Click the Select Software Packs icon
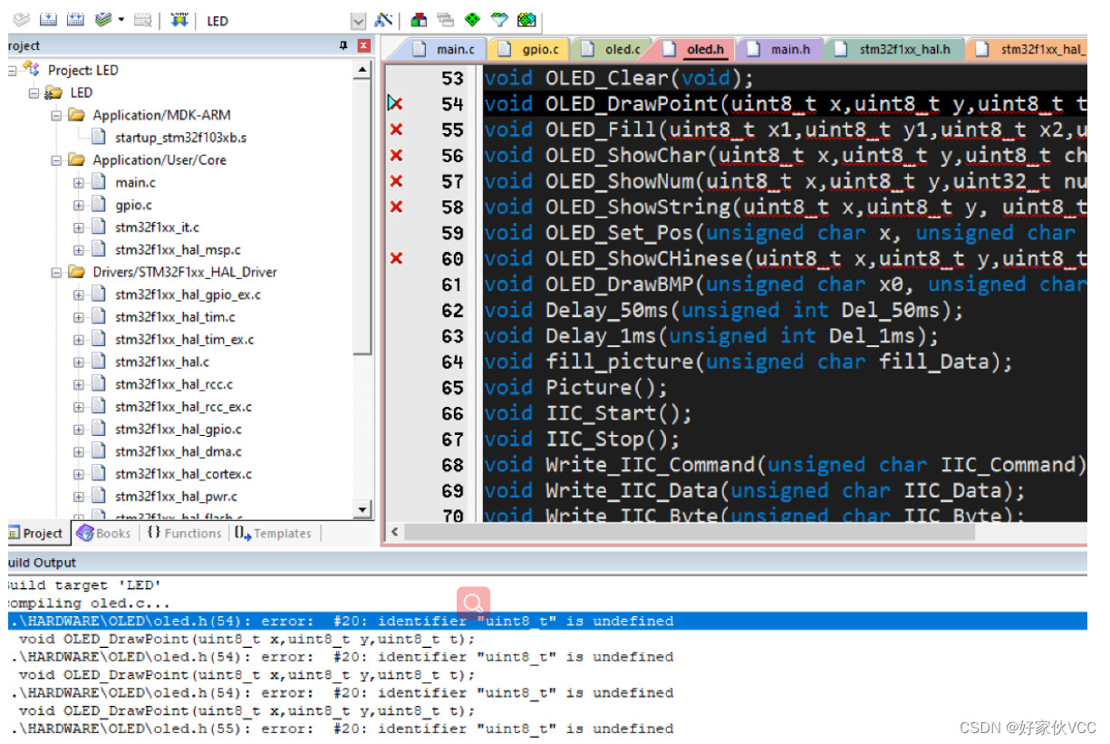Image resolution: width=1110 pixels, height=744 pixels. click(499, 19)
